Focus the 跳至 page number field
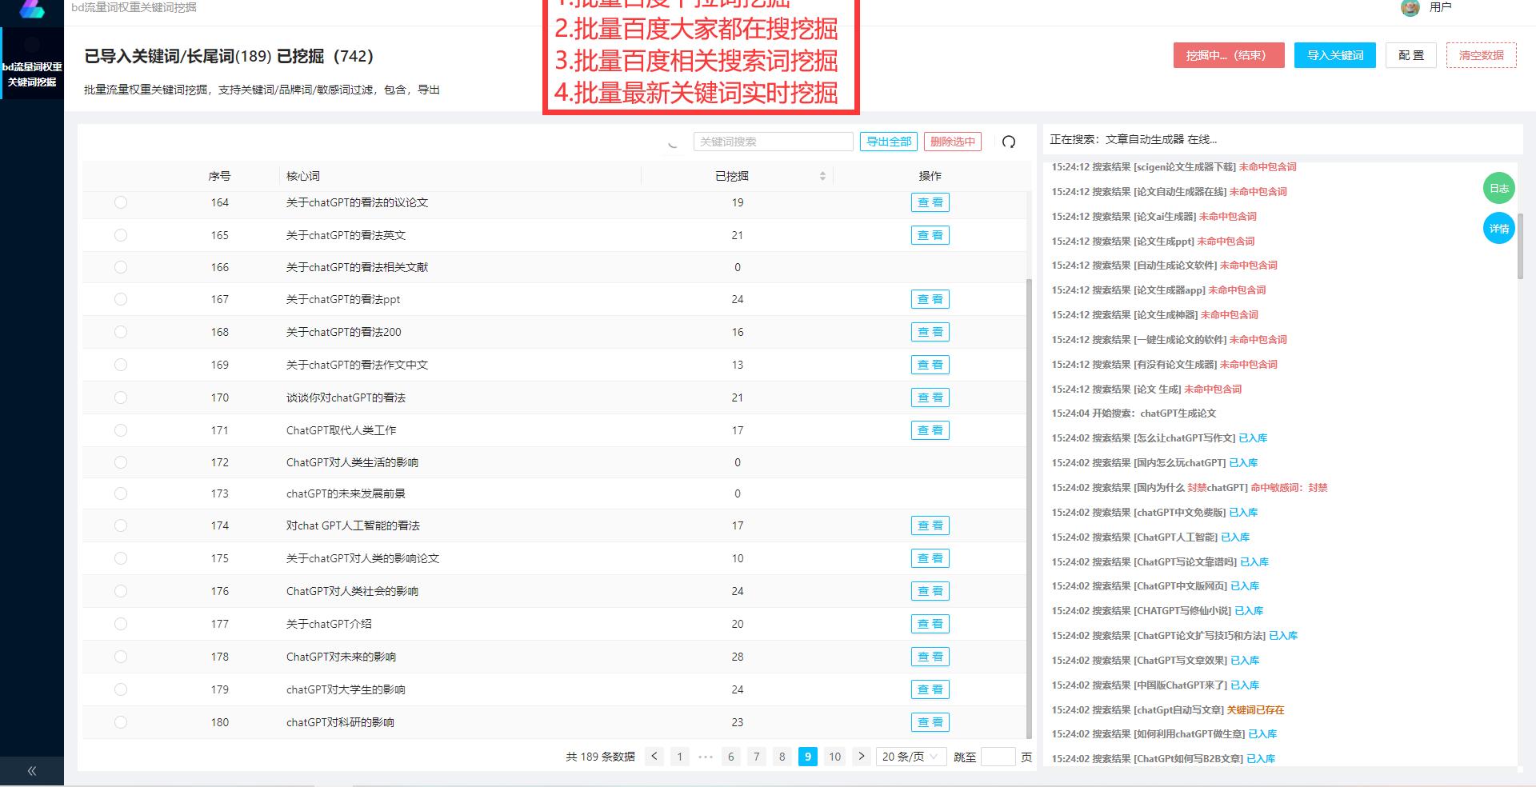This screenshot has width=1536, height=787. pos(998,757)
